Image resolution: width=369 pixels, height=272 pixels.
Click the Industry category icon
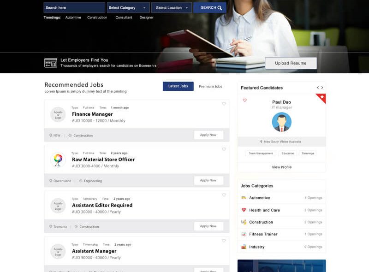point(244,247)
